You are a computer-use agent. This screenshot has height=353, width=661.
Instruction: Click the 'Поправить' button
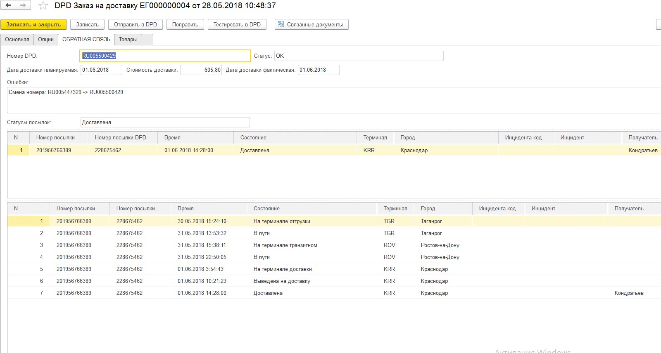coord(185,25)
